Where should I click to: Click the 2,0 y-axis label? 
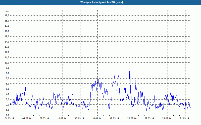[x=8, y=104]
